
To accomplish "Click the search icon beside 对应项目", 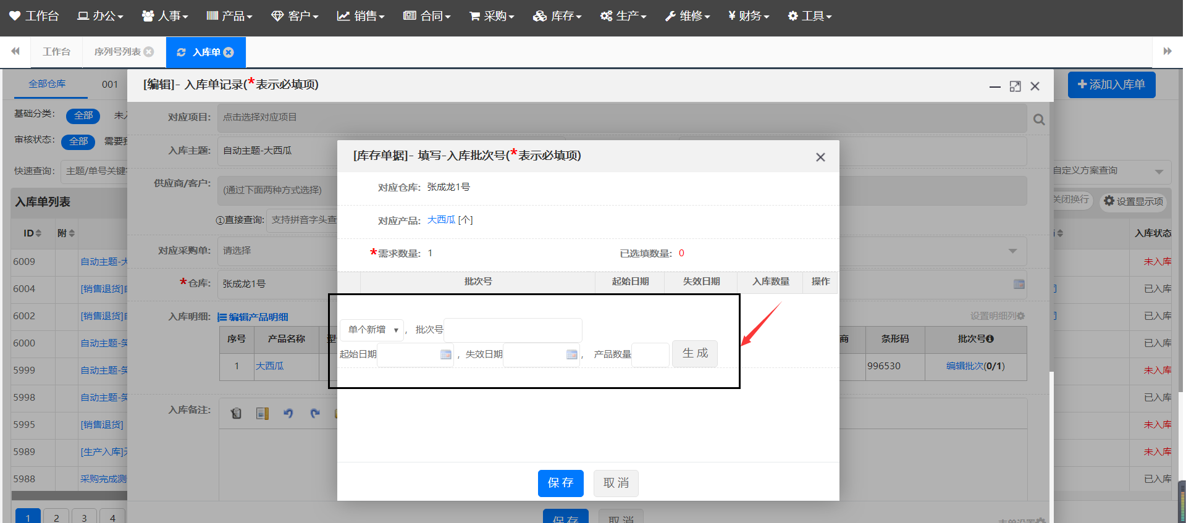I will point(1039,119).
